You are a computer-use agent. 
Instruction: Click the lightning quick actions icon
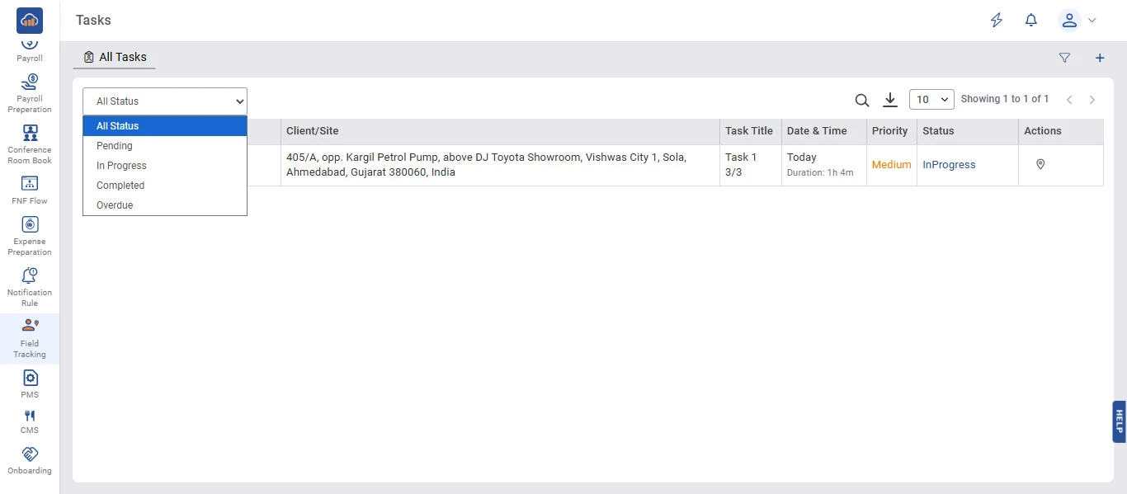[x=997, y=21]
